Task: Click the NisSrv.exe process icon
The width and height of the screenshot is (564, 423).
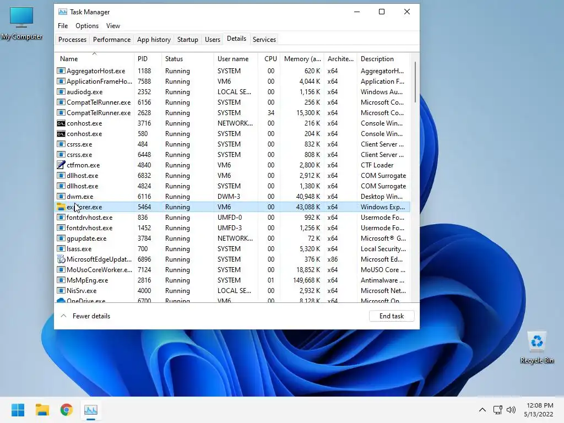Action: click(61, 290)
